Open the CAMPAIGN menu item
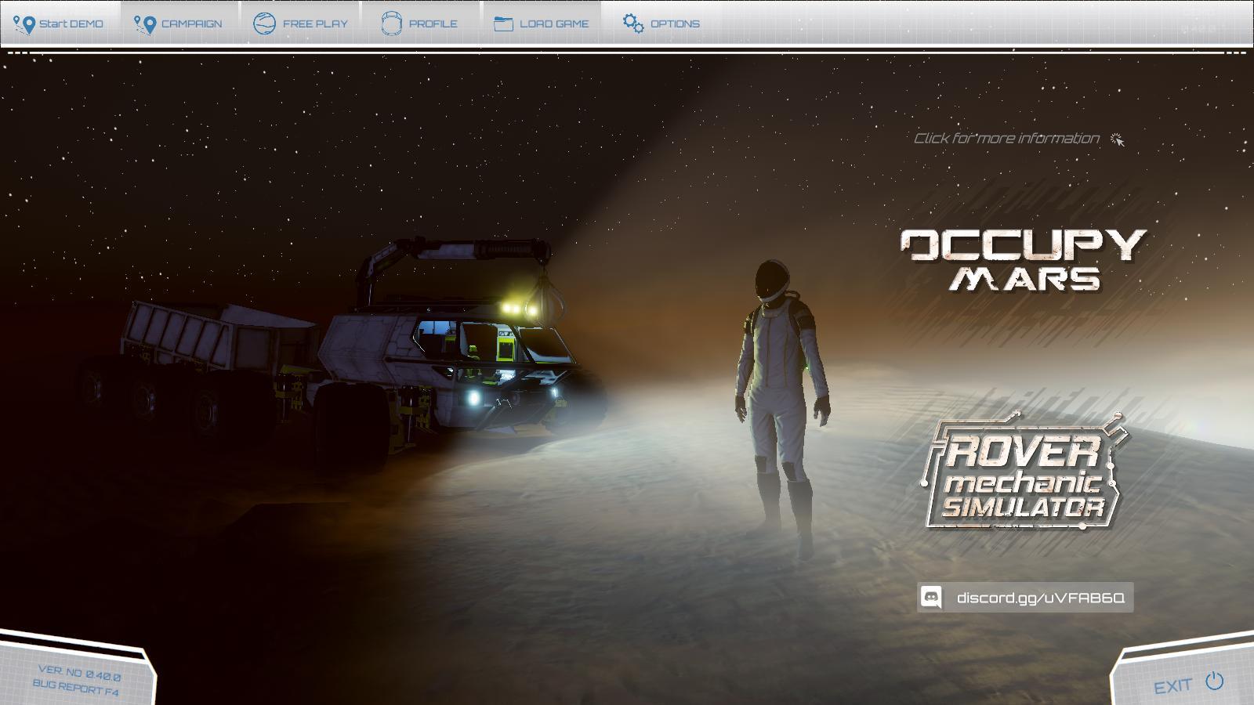Screen dimensions: 1254x705 pyautogui.click(x=179, y=23)
